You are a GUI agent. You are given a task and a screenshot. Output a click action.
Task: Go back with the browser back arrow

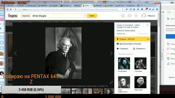(8, 9)
